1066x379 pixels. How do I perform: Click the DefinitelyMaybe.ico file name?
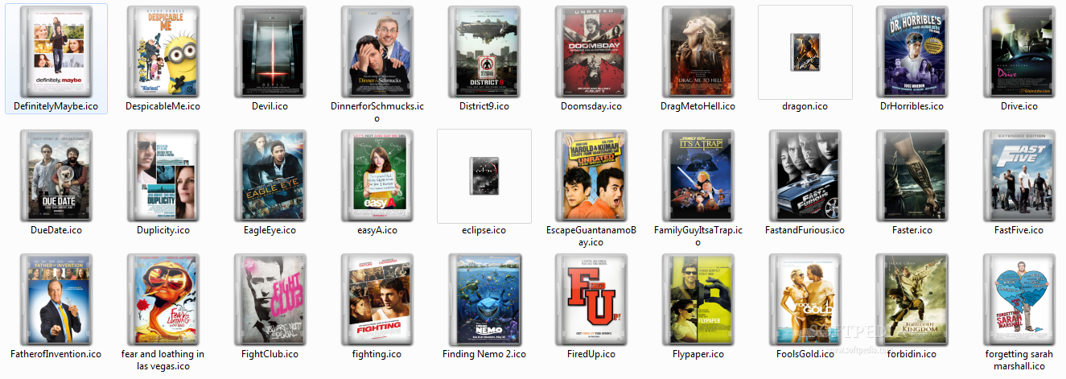(x=56, y=106)
